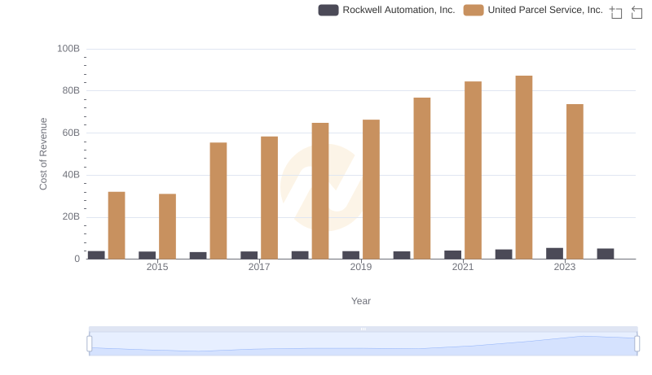
Task: Grab the left handle of range slider
Action: tap(90, 344)
